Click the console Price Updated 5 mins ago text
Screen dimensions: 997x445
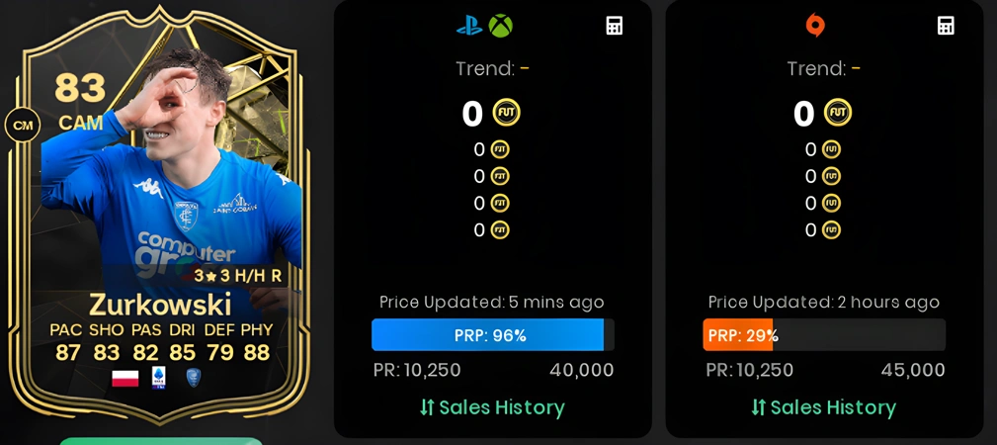[492, 302]
